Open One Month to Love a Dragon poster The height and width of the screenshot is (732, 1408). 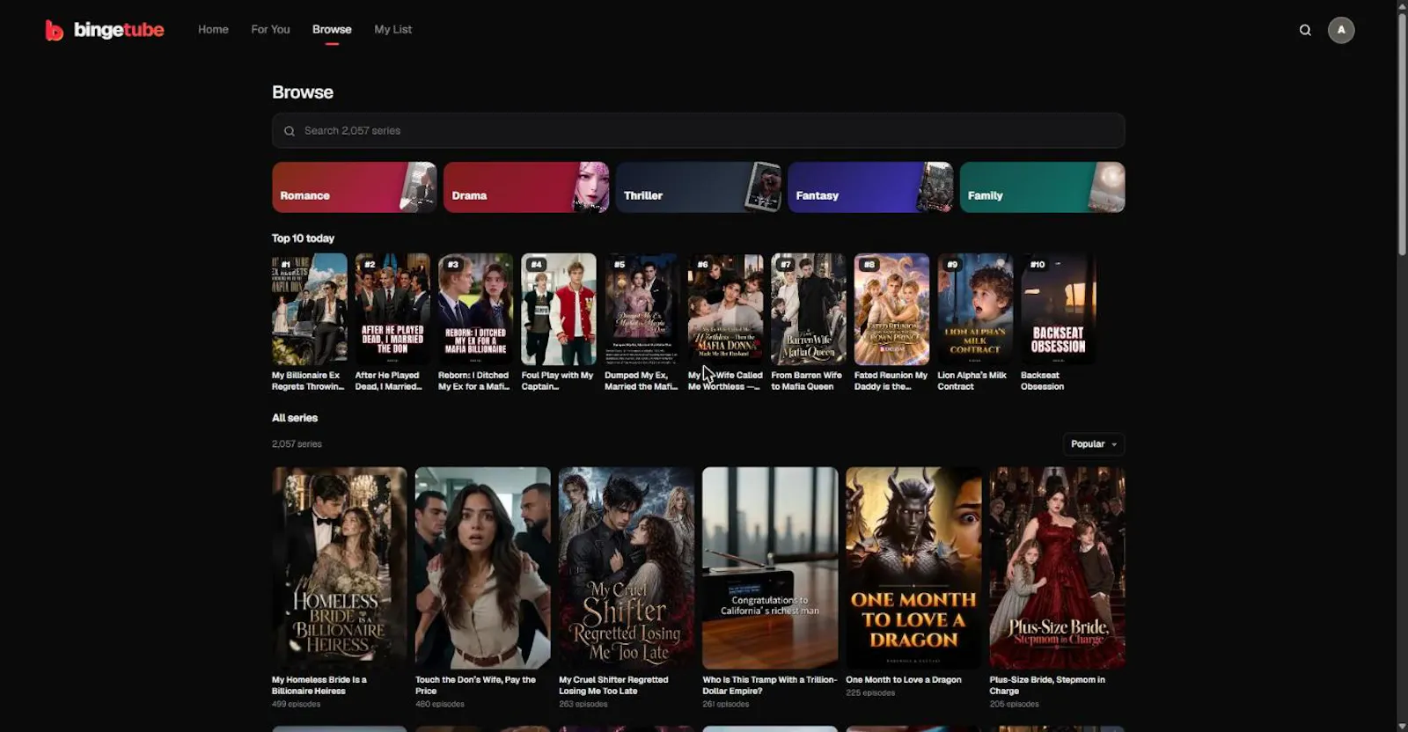(913, 567)
